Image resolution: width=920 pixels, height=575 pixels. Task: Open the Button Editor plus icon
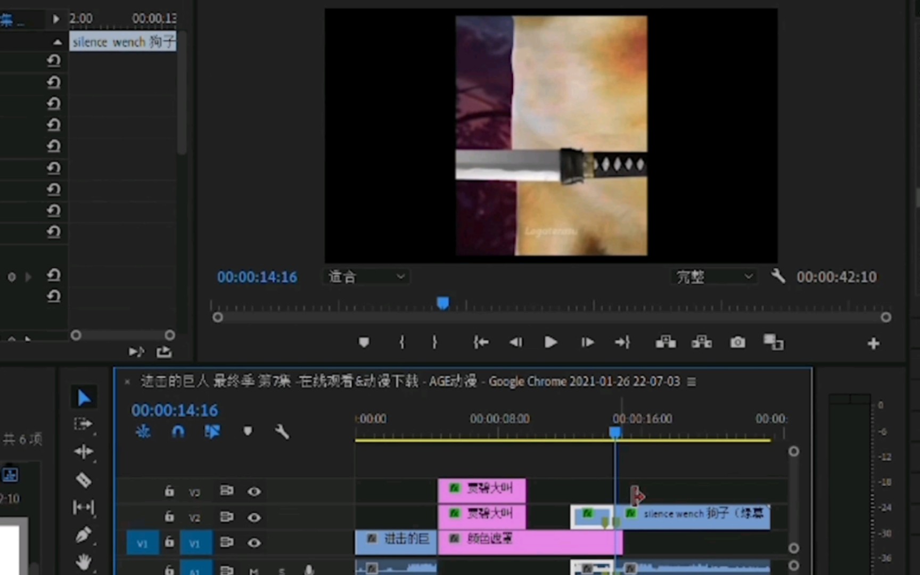(x=873, y=343)
